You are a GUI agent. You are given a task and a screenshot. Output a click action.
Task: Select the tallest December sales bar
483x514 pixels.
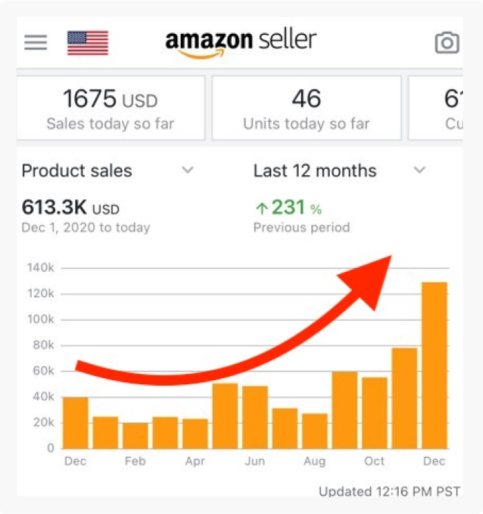[x=434, y=365]
